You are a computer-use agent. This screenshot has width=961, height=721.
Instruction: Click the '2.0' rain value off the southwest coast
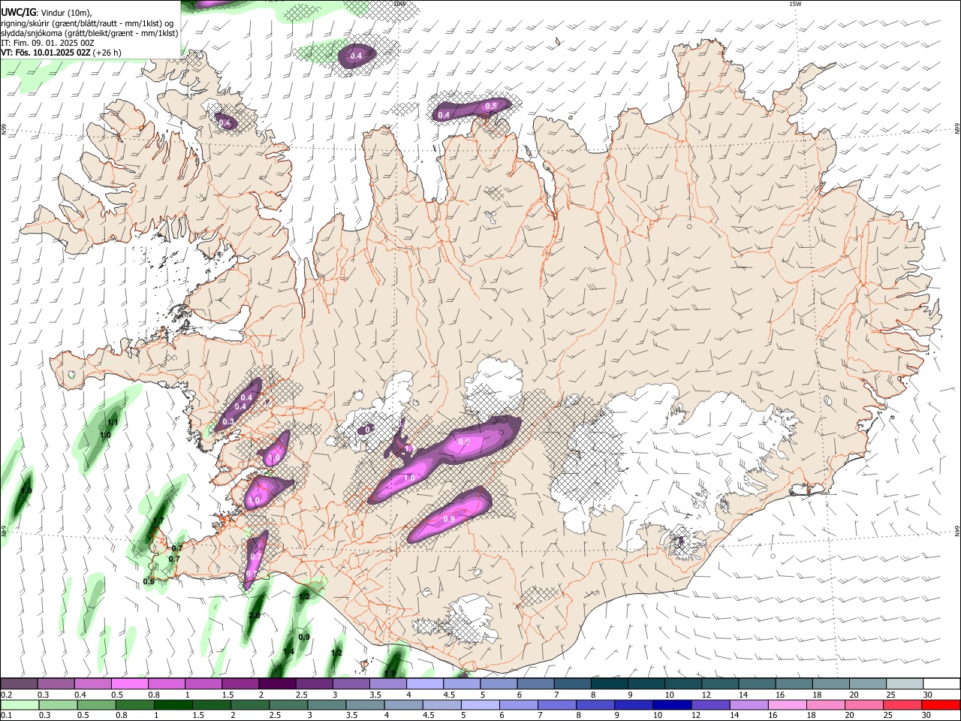tap(255, 615)
